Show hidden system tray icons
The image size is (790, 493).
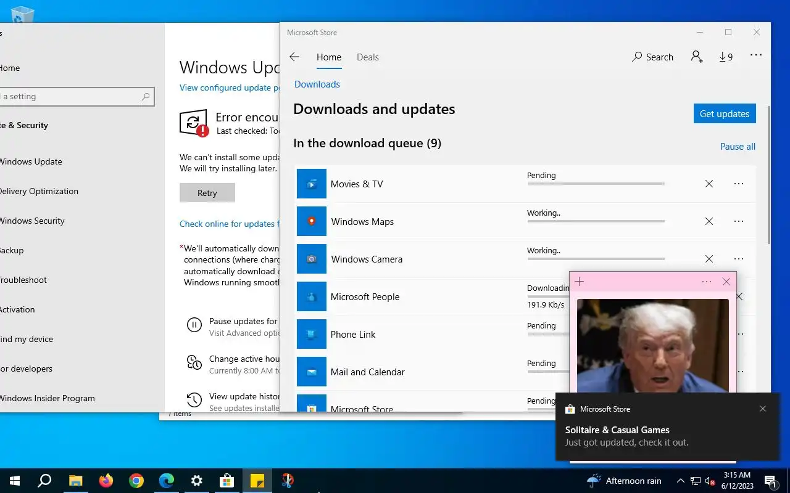681,481
